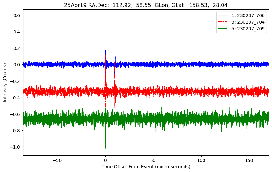Click the y-axis tick label -0.4

click(x=15, y=98)
